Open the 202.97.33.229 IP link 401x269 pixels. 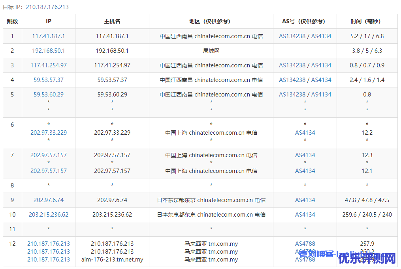pos(49,133)
